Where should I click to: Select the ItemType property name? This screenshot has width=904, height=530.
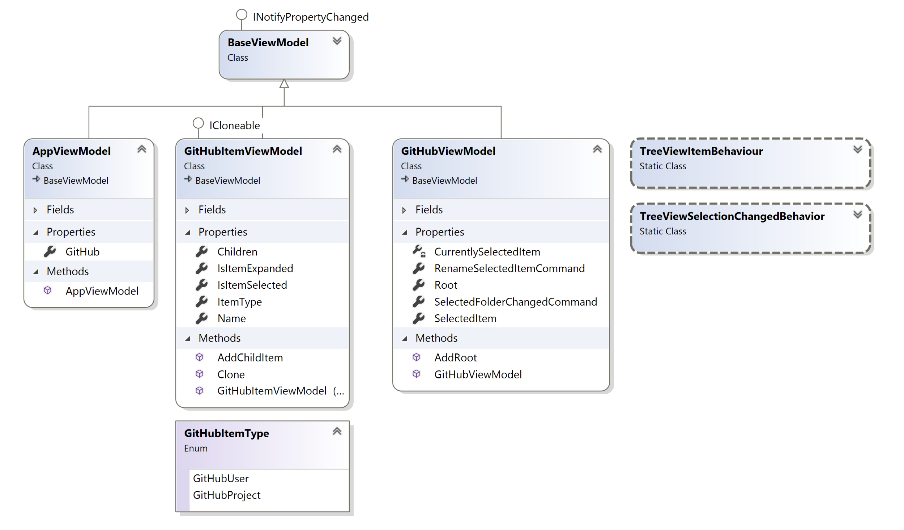[240, 302]
